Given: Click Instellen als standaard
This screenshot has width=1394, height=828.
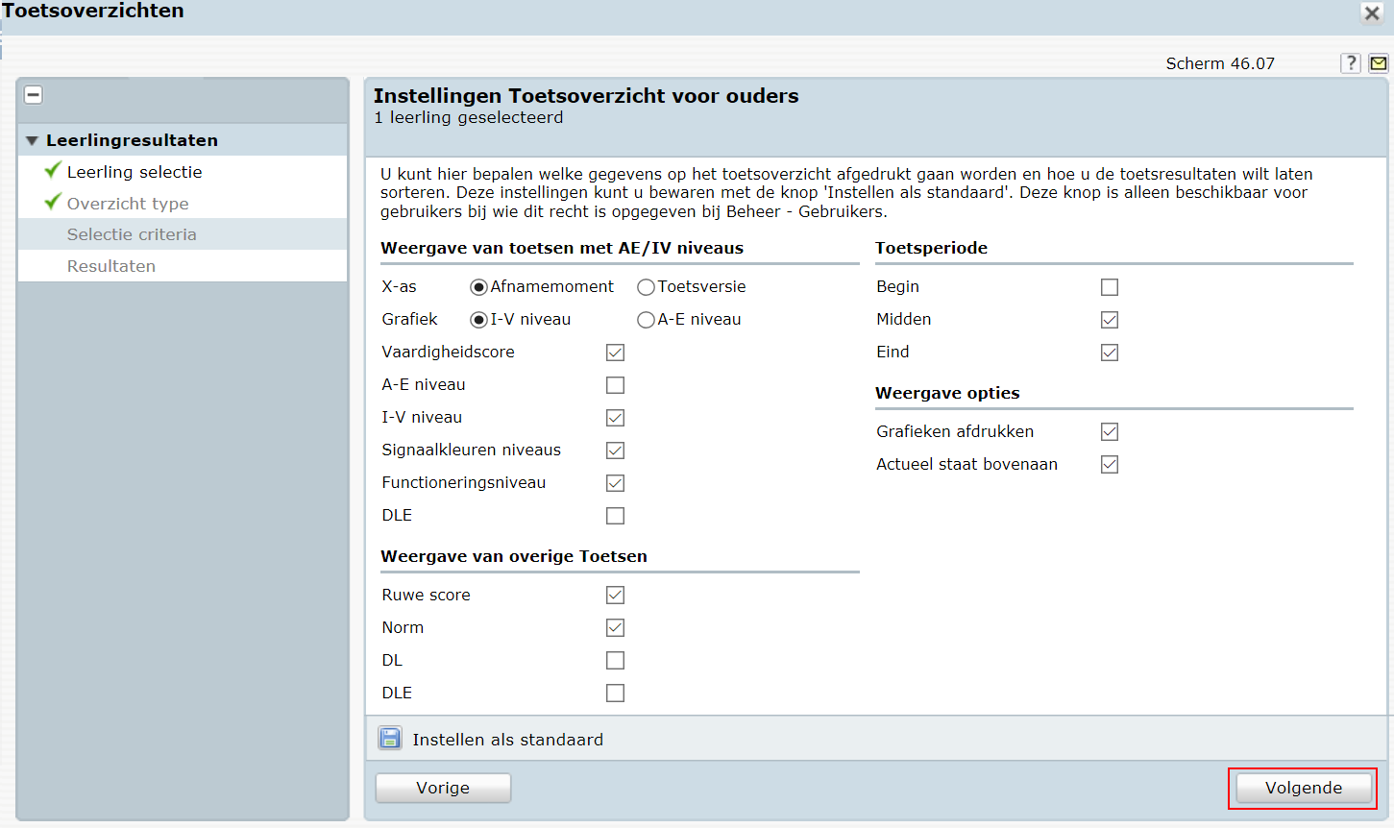Looking at the screenshot, I should pyautogui.click(x=507, y=740).
